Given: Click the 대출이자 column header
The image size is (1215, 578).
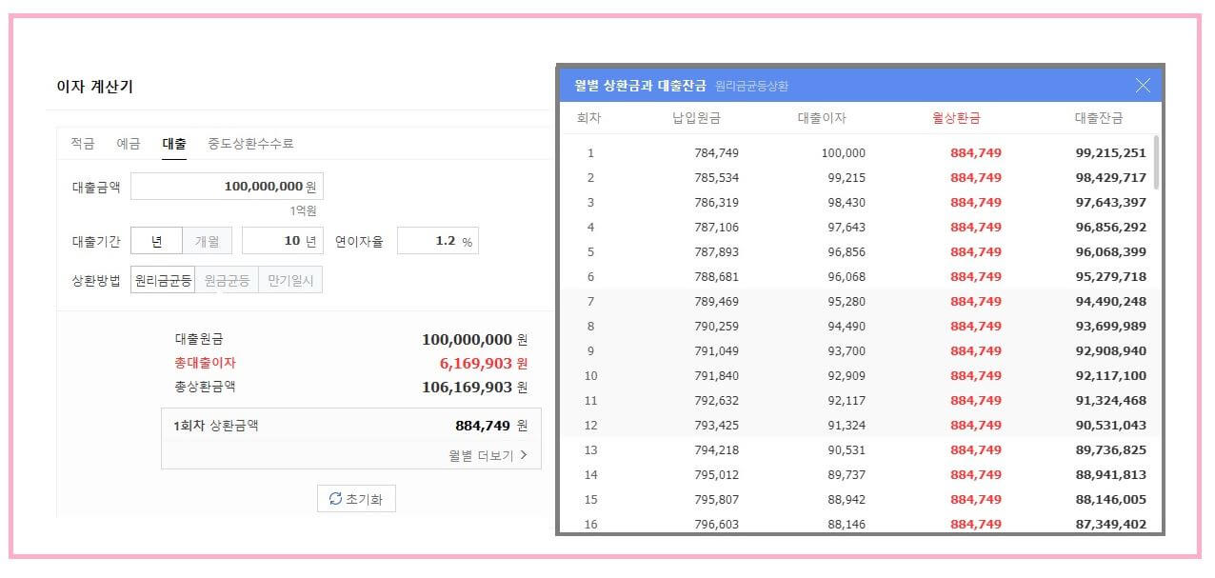Looking at the screenshot, I should (822, 118).
